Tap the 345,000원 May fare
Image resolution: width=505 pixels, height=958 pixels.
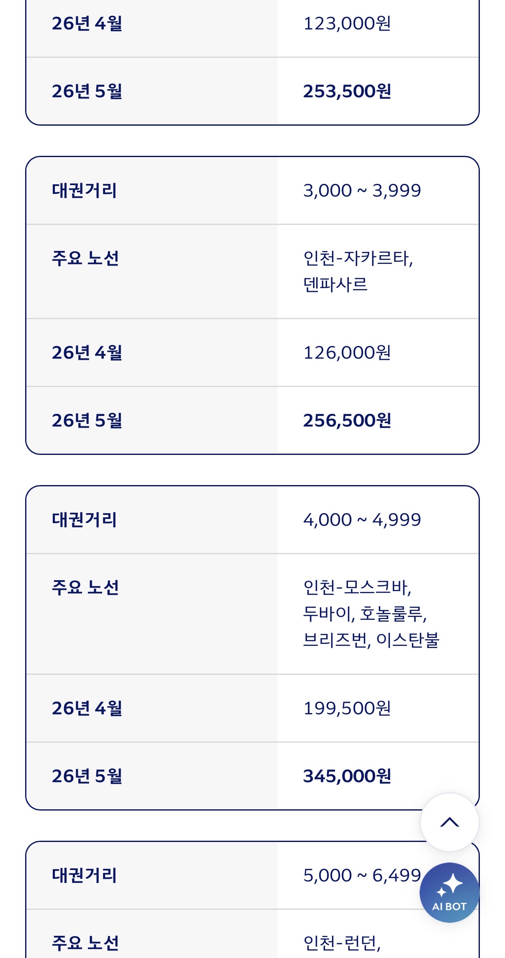347,776
